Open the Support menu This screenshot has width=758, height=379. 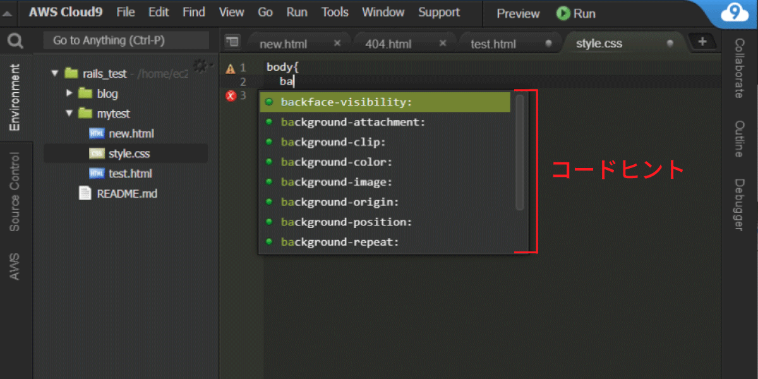[439, 13]
